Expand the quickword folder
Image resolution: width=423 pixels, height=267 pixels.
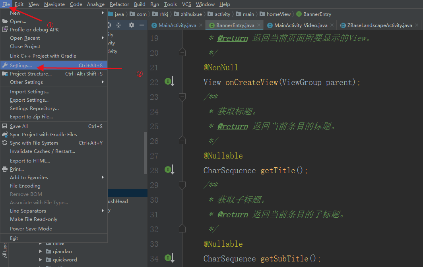[x=41, y=260]
